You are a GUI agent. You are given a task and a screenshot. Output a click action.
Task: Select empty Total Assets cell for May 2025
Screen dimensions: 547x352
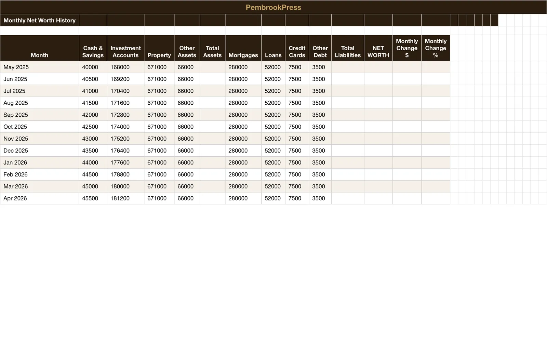pyautogui.click(x=213, y=67)
